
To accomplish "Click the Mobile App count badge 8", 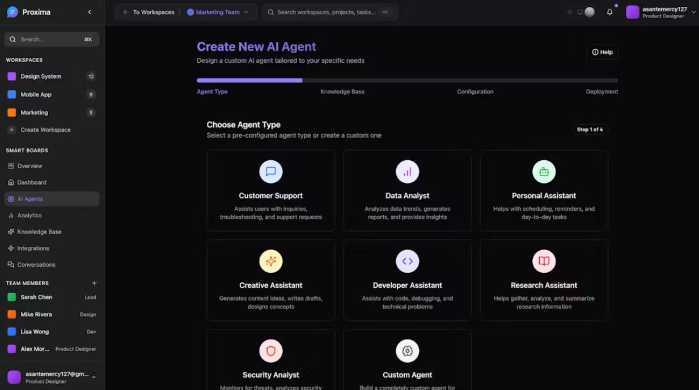I will pos(91,95).
